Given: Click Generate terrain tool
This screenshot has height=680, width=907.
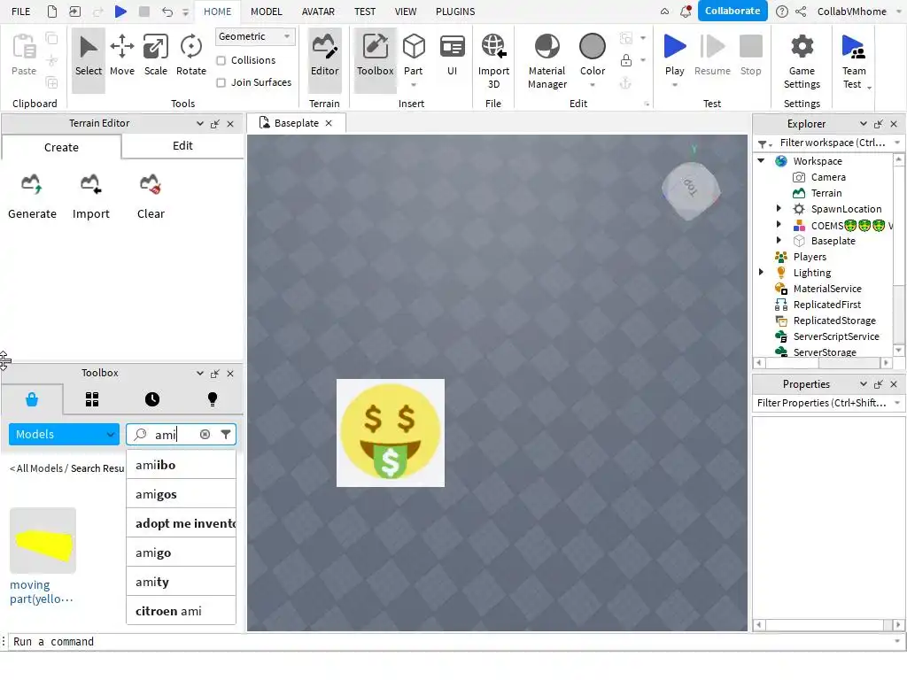Looking at the screenshot, I should 33,197.
